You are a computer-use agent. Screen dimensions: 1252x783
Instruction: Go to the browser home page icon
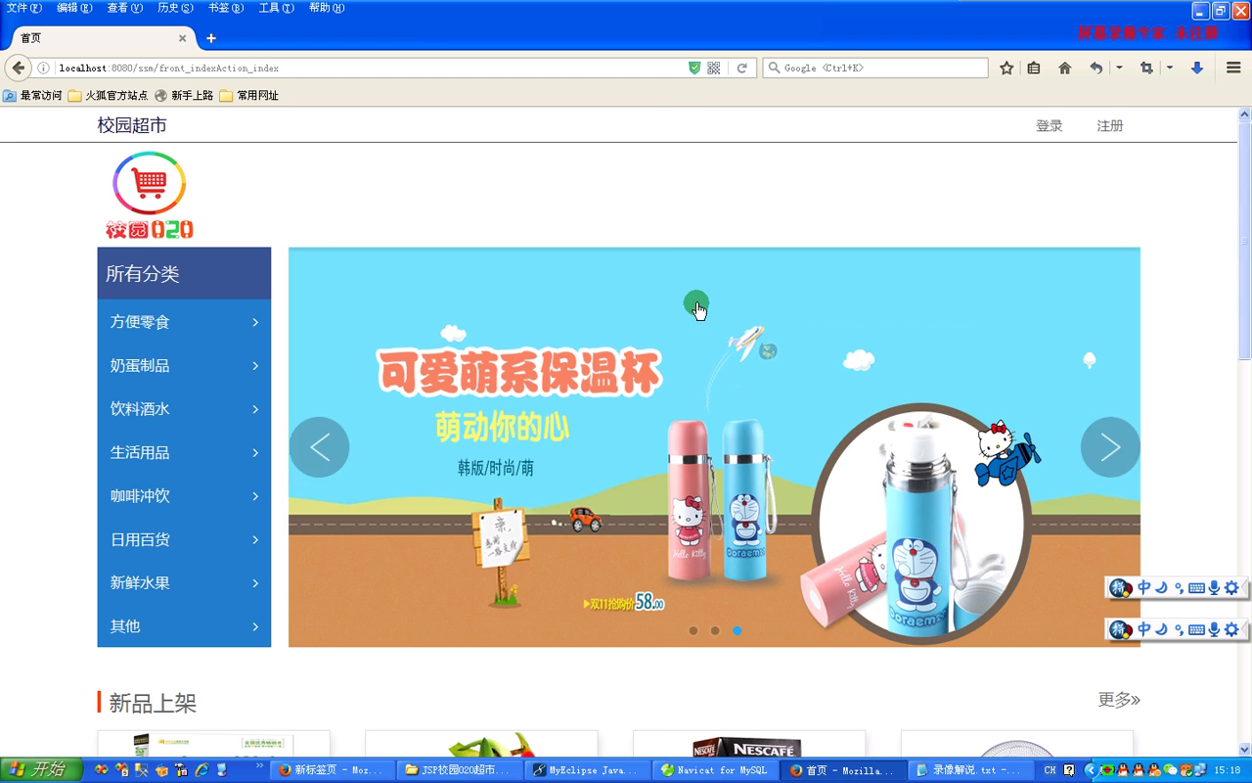[1065, 69]
